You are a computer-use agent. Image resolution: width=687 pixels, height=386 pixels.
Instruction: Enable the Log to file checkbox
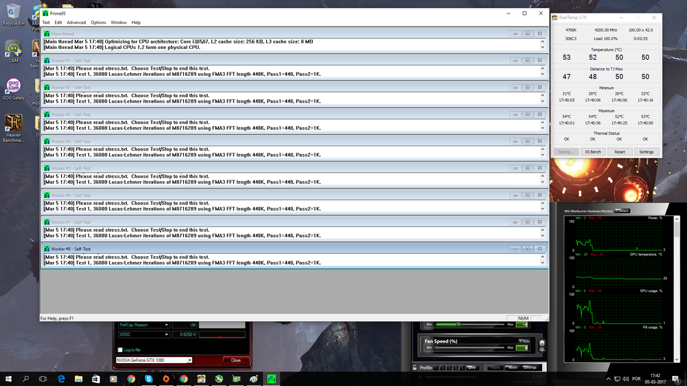pyautogui.click(x=120, y=350)
